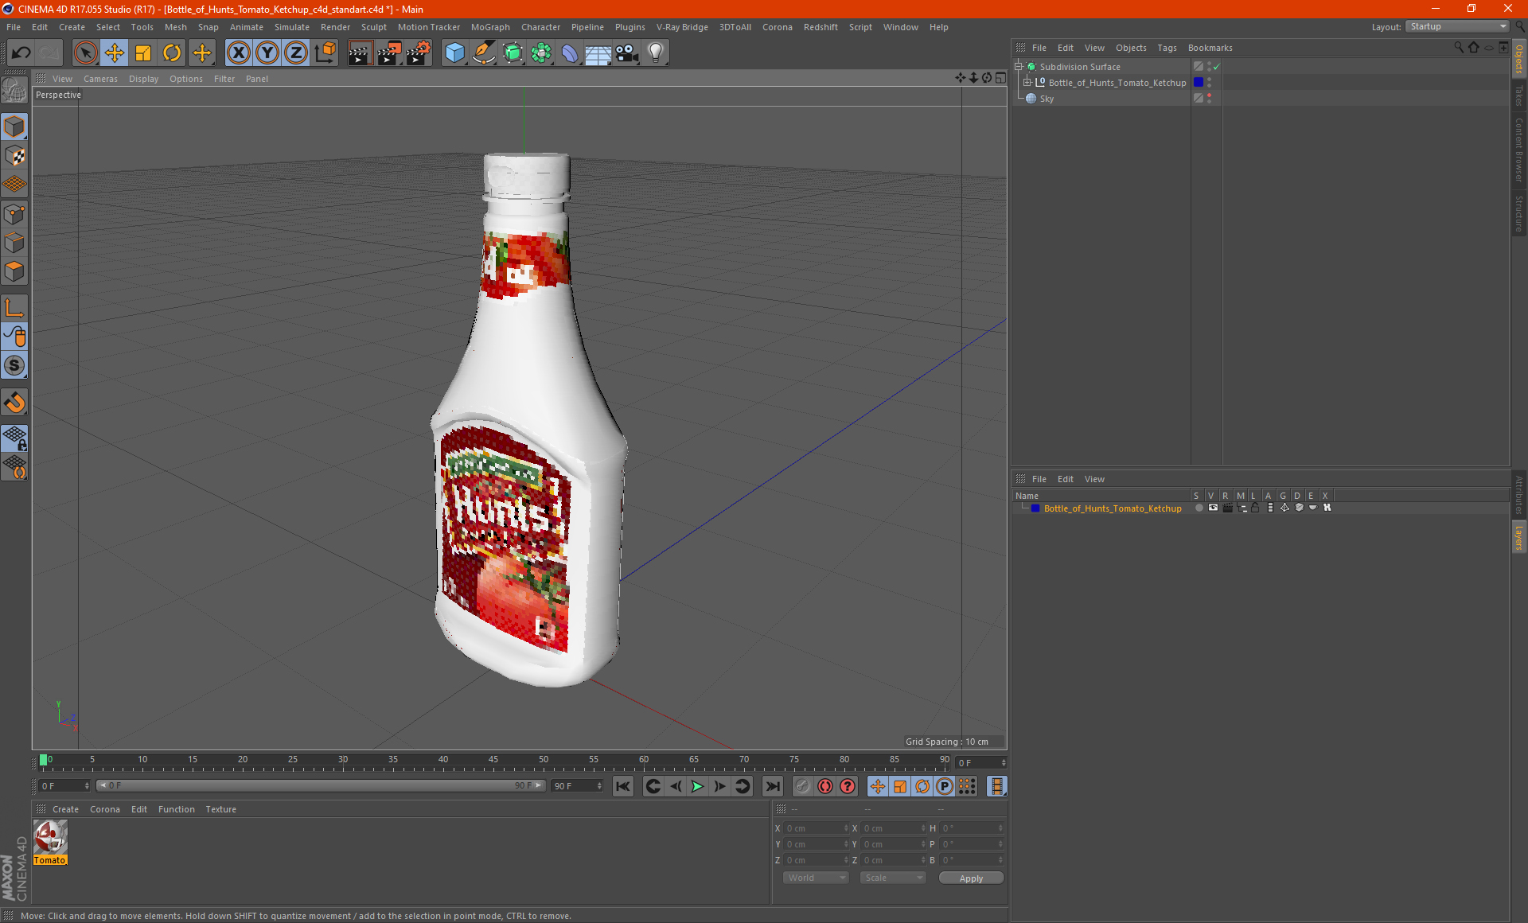Select the Live Selection tool
This screenshot has width=1528, height=923.
[85, 53]
